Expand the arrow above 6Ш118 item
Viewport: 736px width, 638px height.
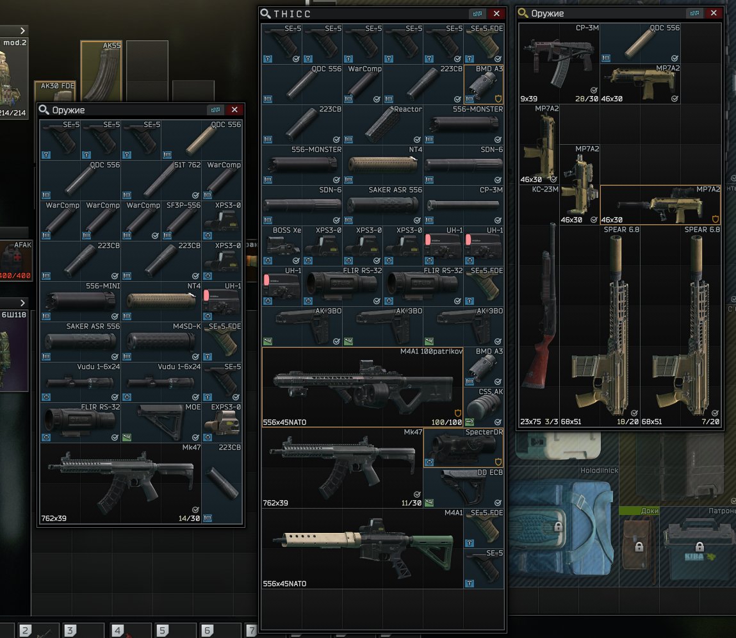[x=22, y=303]
